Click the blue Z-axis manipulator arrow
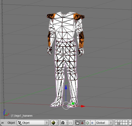This screenshot has width=132, height=126. 66,87
